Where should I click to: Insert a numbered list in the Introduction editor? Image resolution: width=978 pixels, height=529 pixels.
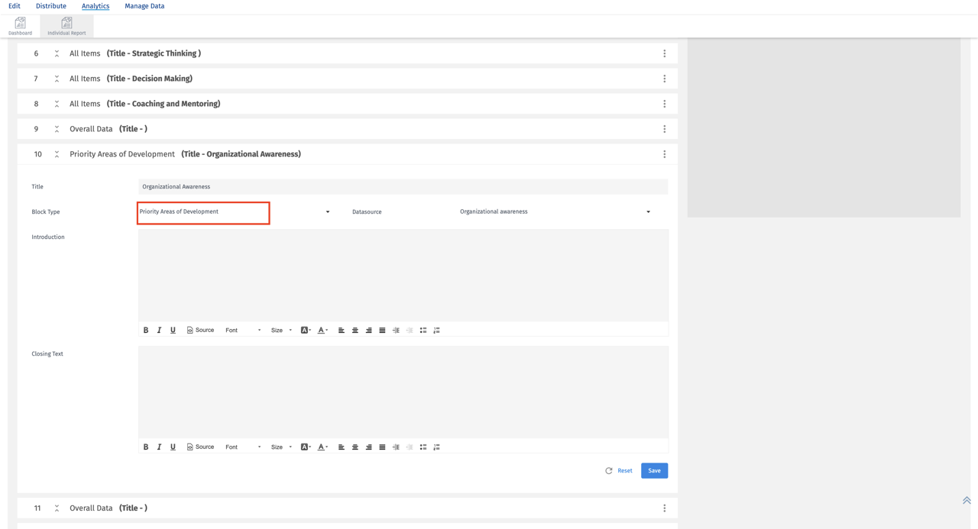click(x=436, y=330)
